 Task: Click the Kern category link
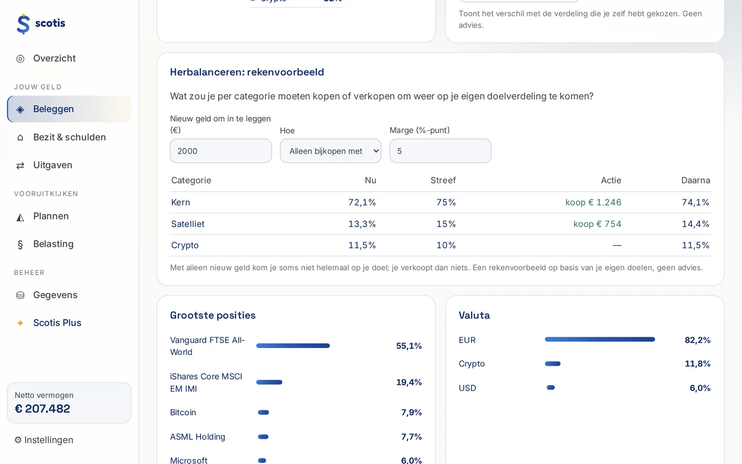(x=180, y=202)
